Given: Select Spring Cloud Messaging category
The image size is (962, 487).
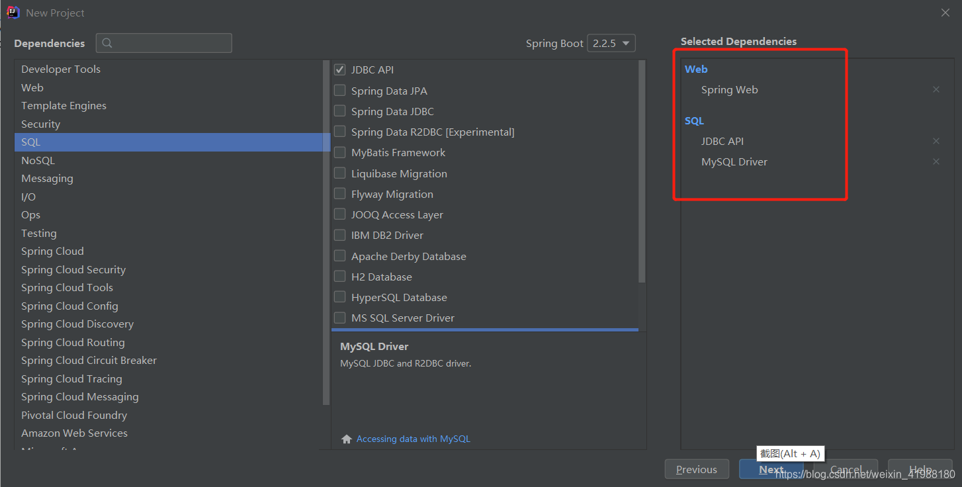Looking at the screenshot, I should [x=168, y=397].
